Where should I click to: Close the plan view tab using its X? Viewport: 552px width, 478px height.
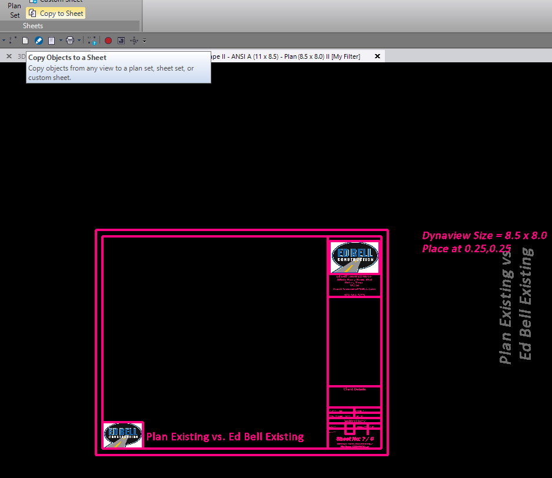[377, 56]
